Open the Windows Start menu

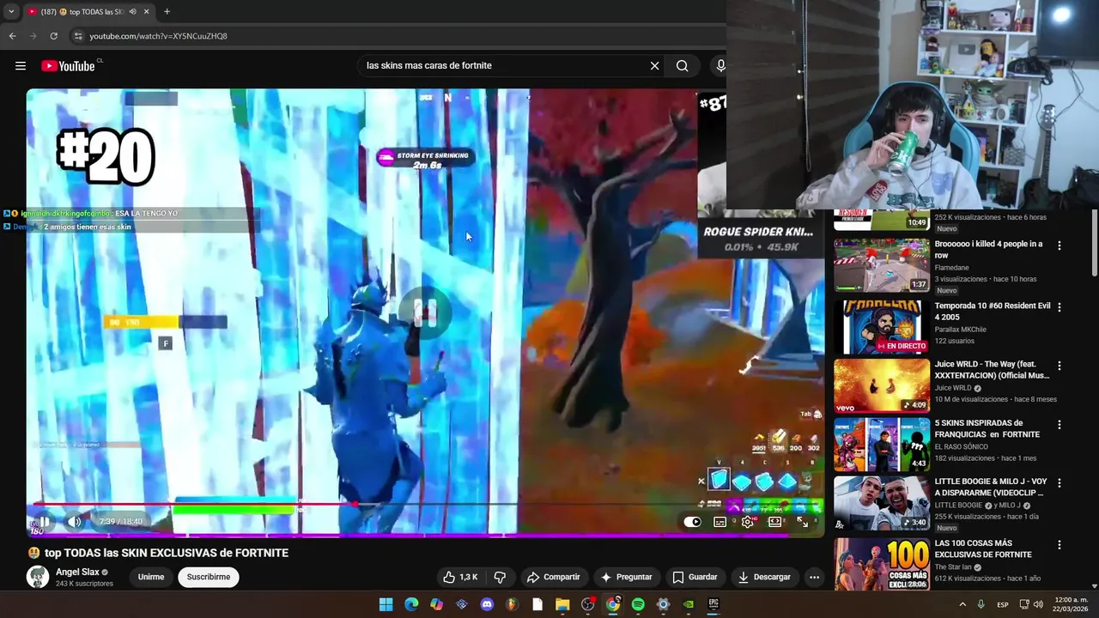386,604
